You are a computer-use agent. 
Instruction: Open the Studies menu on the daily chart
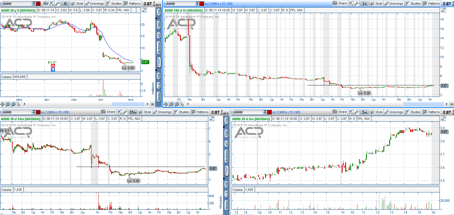coord(114,3)
